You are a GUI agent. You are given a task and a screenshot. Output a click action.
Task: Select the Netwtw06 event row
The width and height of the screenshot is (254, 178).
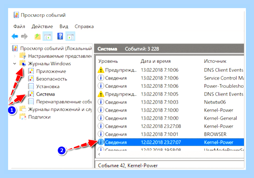pyautogui.click(x=171, y=102)
